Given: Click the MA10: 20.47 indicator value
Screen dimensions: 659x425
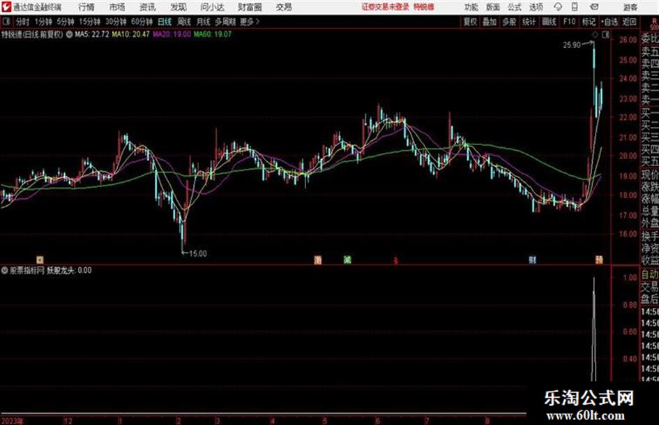Looking at the screenshot, I should pos(130,34).
